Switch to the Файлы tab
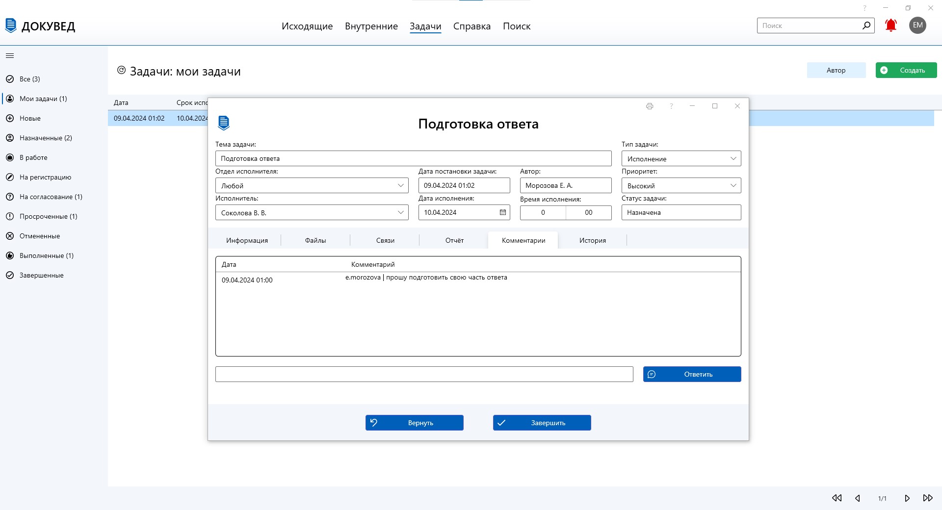Screen dimensions: 942x510 pyautogui.click(x=315, y=240)
